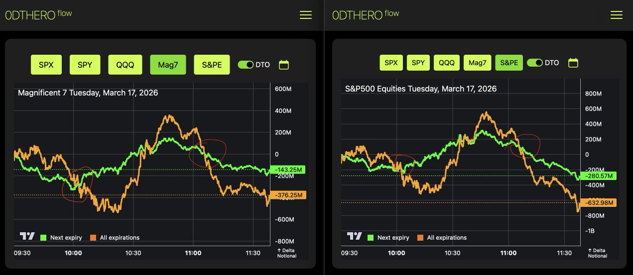Viewport: 633px width, 275px height.
Task: Select SPX tab in left panel
Action: click(46, 65)
